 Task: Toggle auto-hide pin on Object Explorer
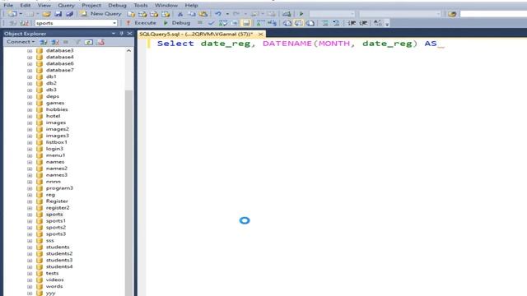pos(121,34)
